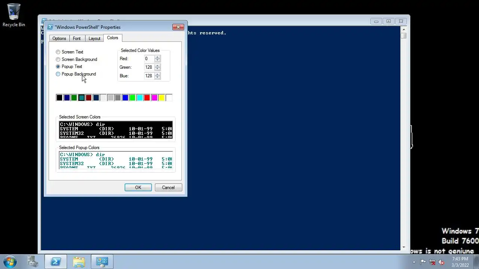479x269 pixels.
Task: Click the Blue value input field
Action: 149,76
